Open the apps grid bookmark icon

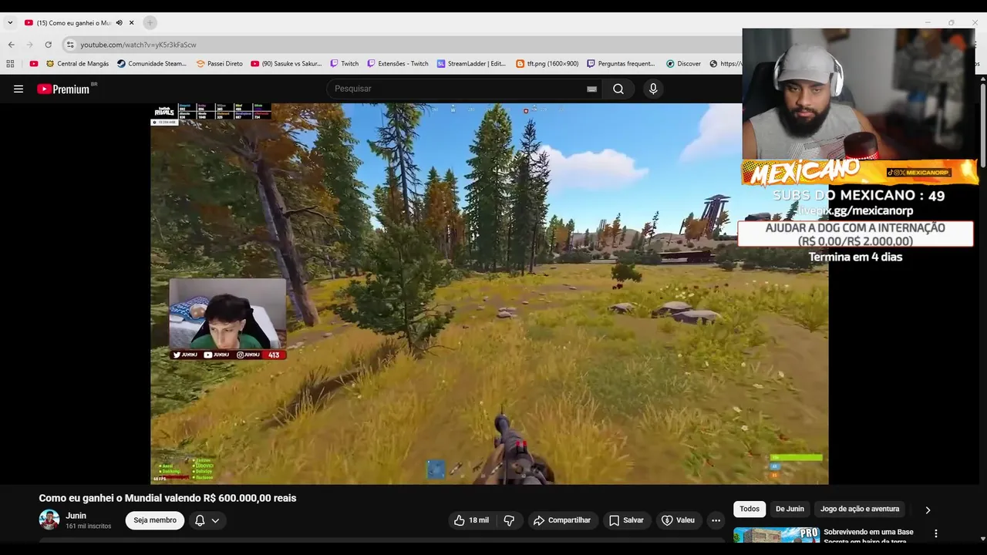point(10,64)
